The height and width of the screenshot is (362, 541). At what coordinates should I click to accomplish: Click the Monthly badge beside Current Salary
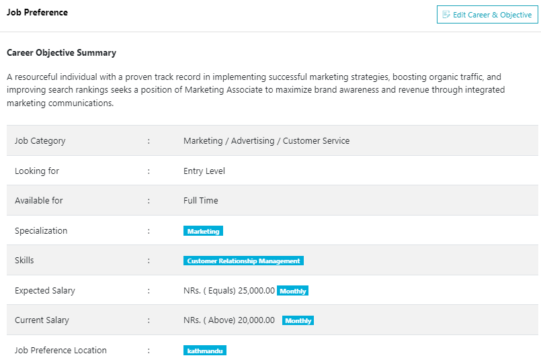click(298, 320)
